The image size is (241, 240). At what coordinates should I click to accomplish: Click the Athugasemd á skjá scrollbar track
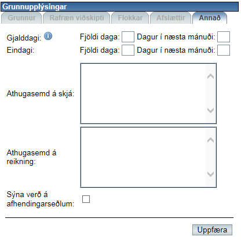pos(210,93)
